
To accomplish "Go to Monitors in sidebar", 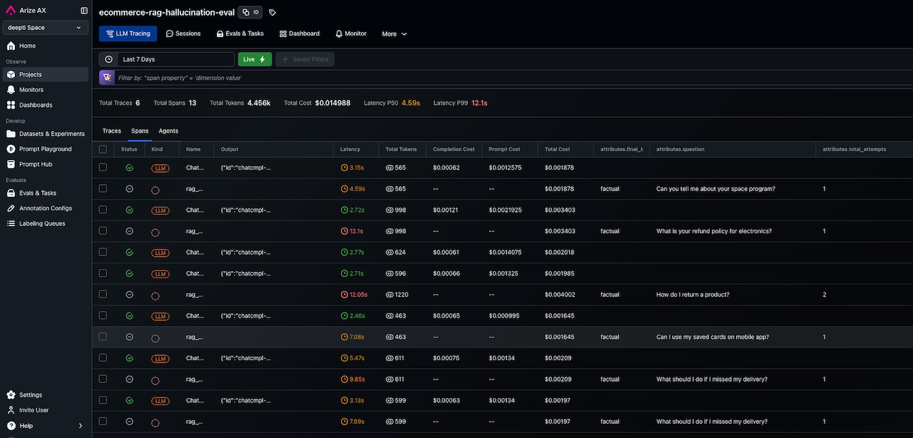I will pyautogui.click(x=31, y=90).
